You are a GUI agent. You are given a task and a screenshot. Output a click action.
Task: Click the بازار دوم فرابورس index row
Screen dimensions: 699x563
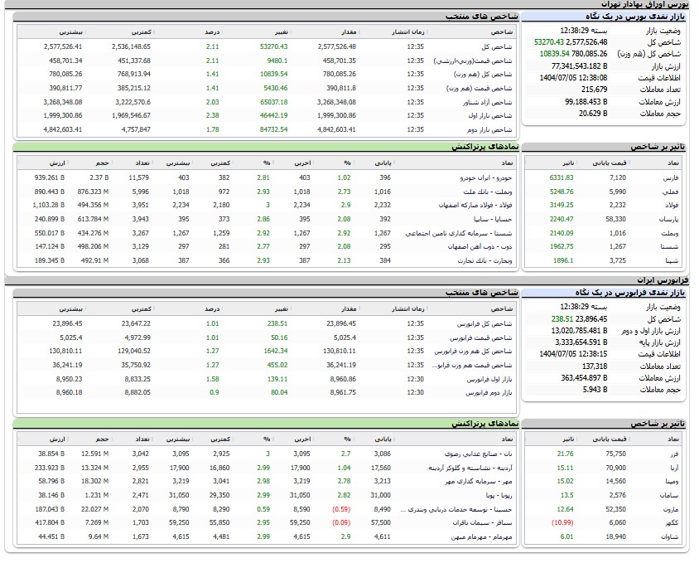click(267, 392)
